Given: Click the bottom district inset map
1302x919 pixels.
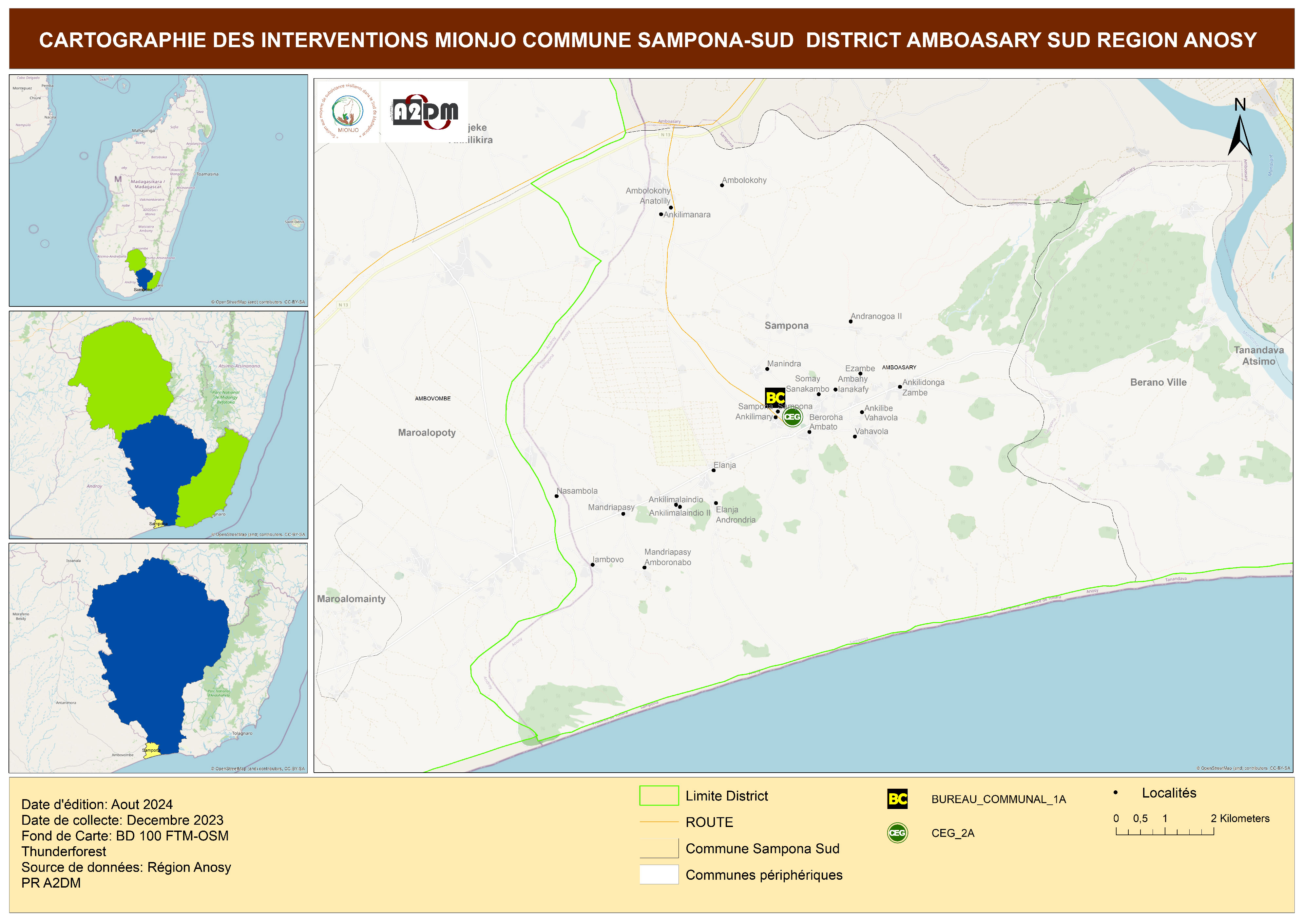Looking at the screenshot, I should pyautogui.click(x=158, y=658).
